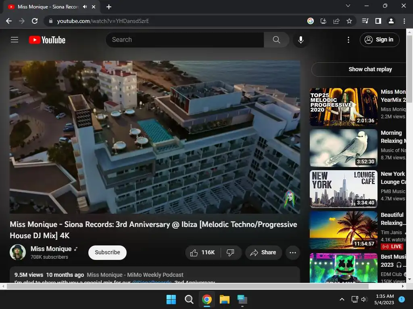
Task: Open TOP25 Melodic Progressive 2020 thumbnail
Action: coord(344,107)
